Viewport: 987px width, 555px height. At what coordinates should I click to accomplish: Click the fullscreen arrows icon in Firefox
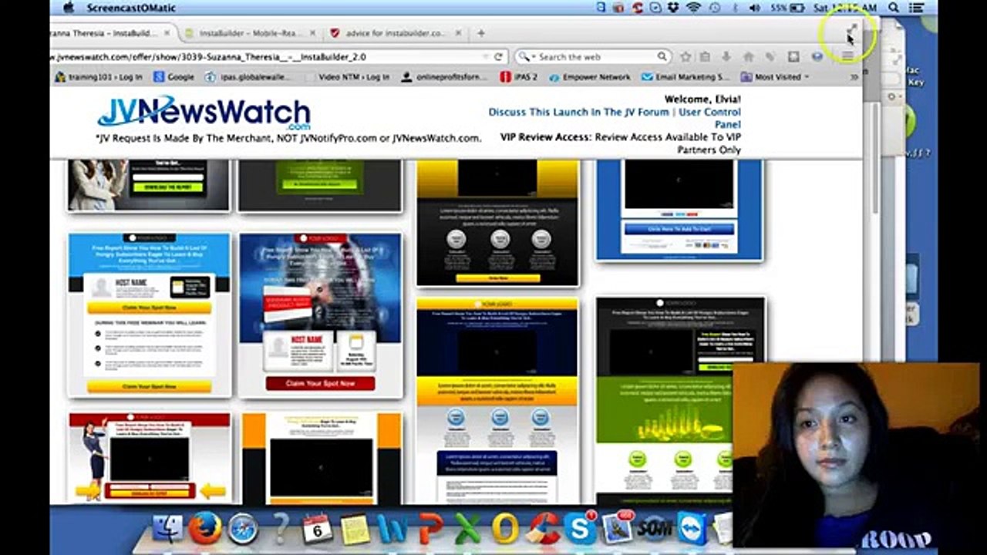tap(851, 30)
